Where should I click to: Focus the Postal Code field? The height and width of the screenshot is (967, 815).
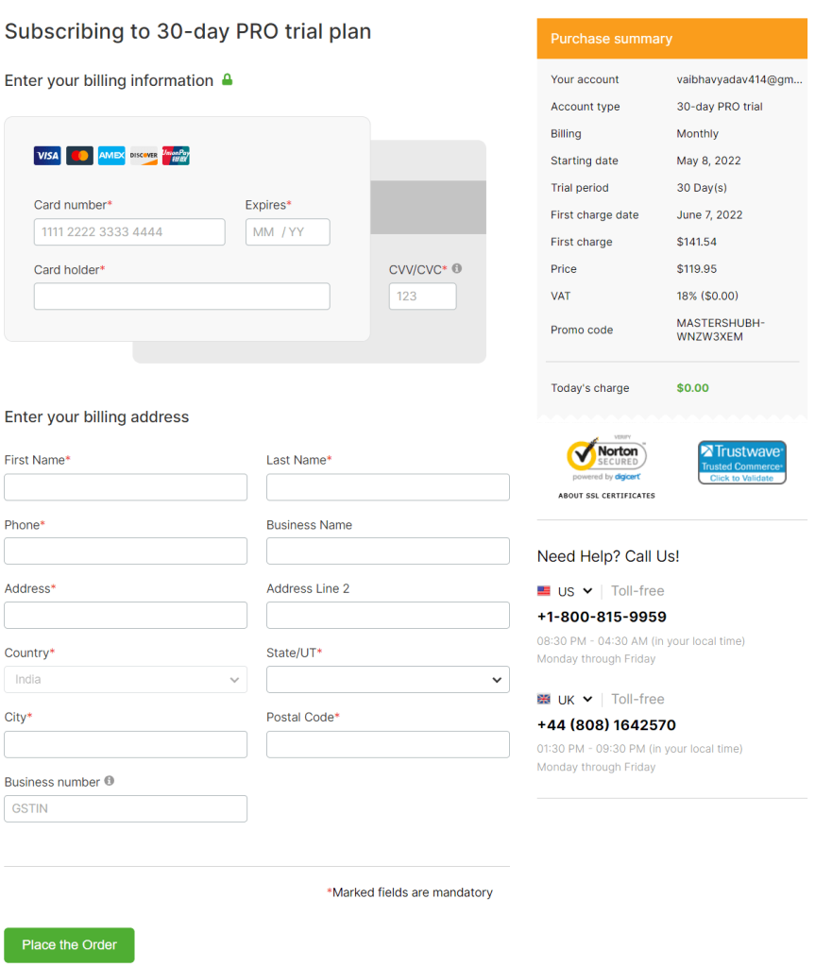tap(388, 744)
